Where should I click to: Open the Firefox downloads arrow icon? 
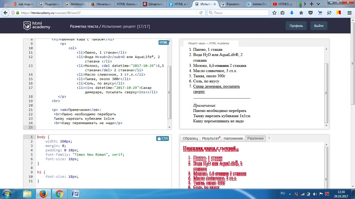(292, 13)
